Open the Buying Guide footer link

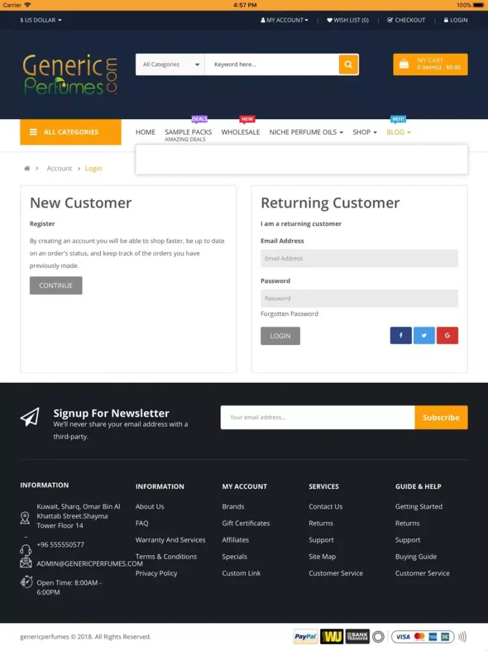point(416,557)
